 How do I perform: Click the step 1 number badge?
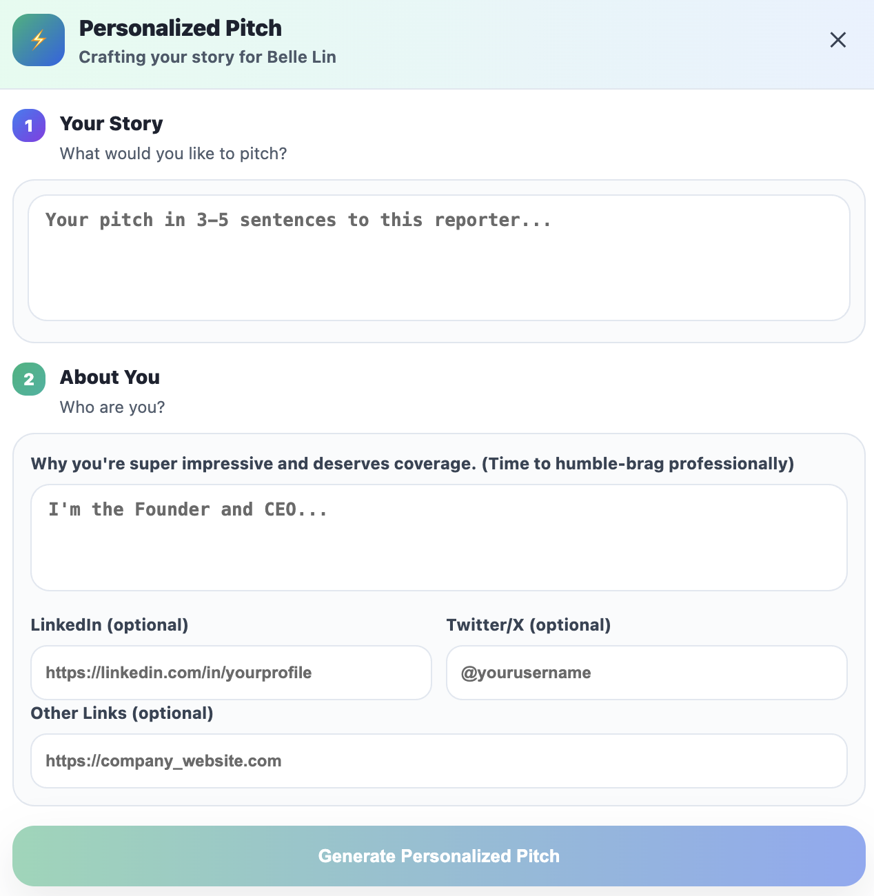(29, 125)
